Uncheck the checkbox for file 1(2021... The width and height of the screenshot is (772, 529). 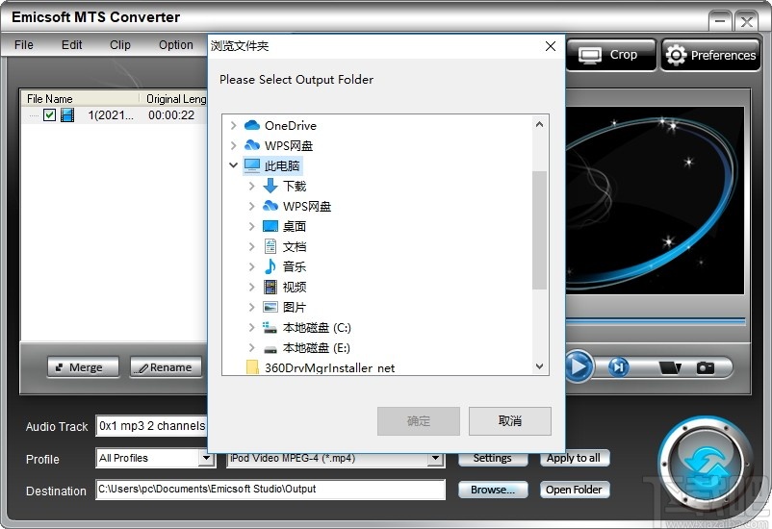click(x=49, y=115)
